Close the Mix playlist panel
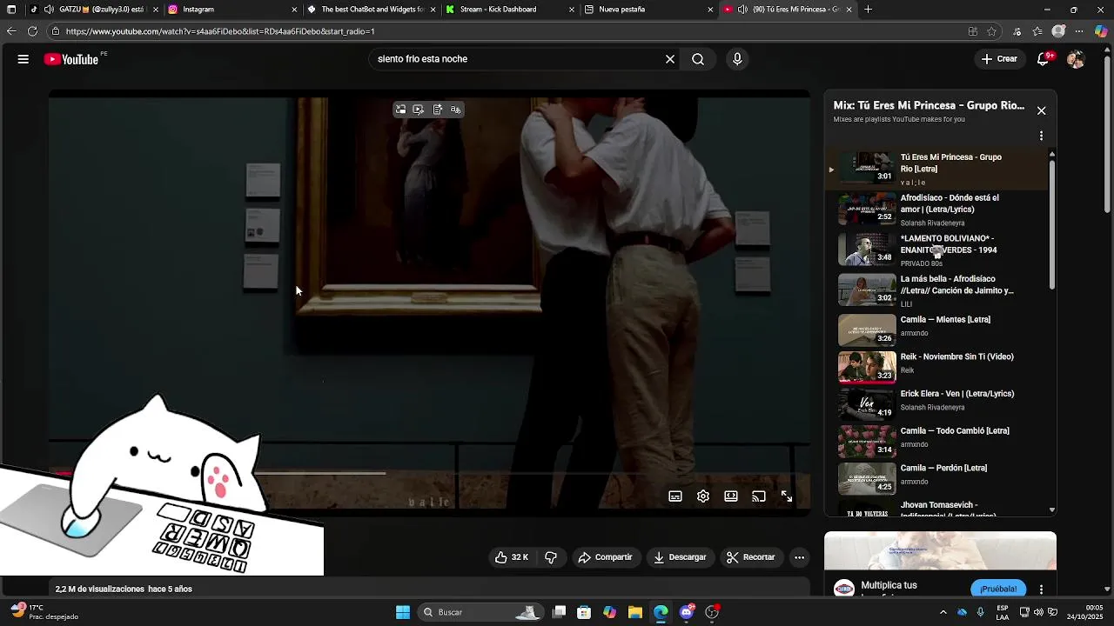Image resolution: width=1114 pixels, height=626 pixels. 1041,110
